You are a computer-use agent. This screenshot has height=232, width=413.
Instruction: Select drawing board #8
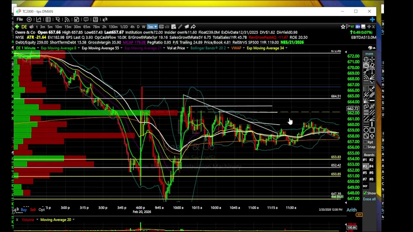coord(371,179)
